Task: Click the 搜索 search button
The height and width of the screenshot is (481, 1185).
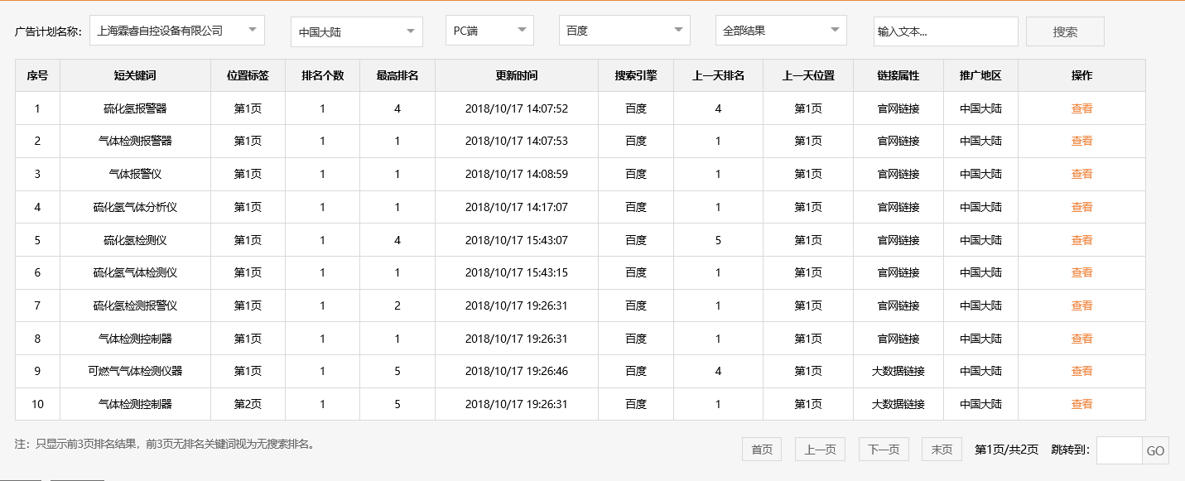Action: pyautogui.click(x=1065, y=31)
